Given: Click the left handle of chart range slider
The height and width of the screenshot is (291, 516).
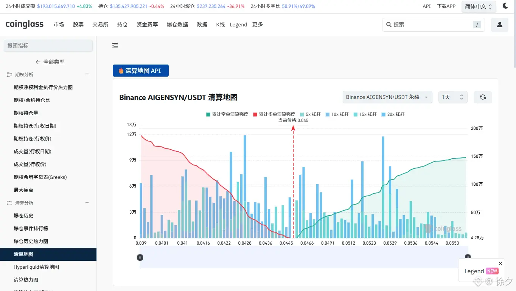Looking at the screenshot, I should pos(140,257).
